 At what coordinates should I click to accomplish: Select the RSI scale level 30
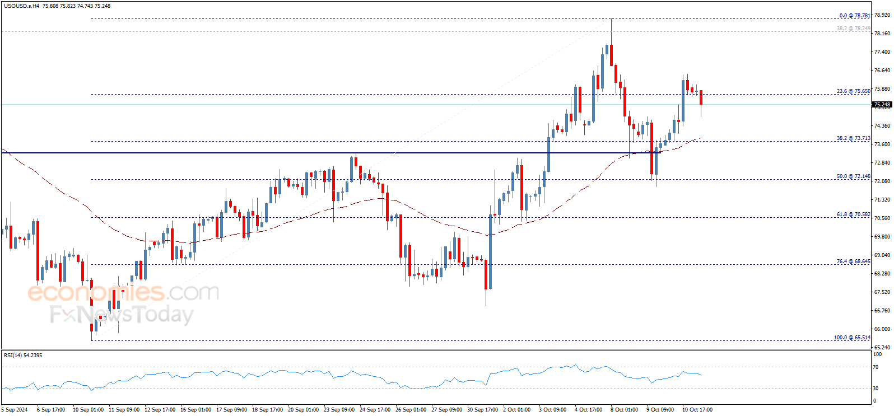click(876, 389)
